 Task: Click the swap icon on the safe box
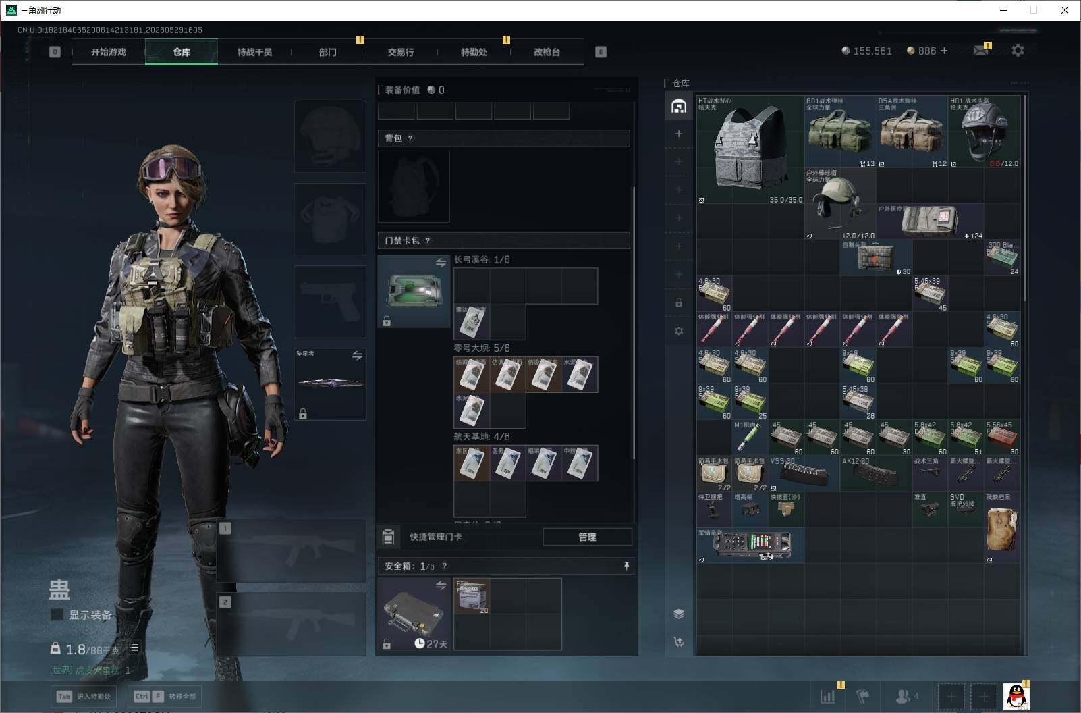(x=441, y=585)
